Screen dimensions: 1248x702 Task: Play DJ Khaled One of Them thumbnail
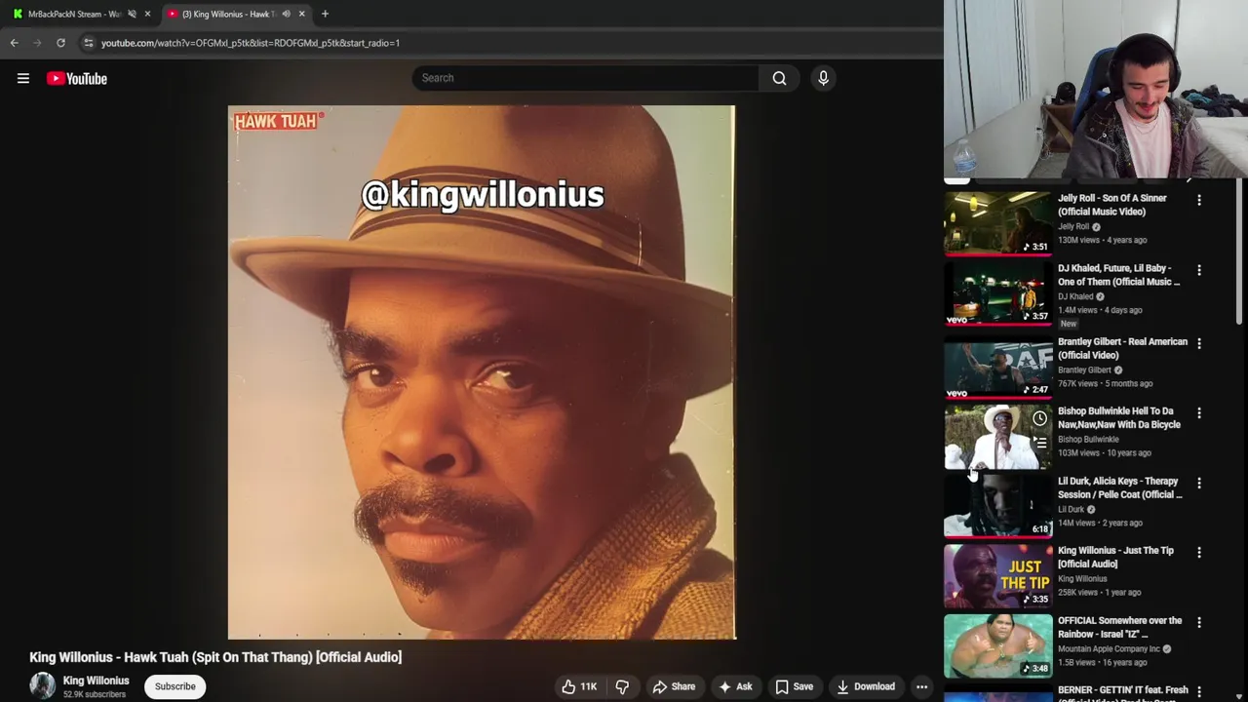pyautogui.click(x=998, y=295)
